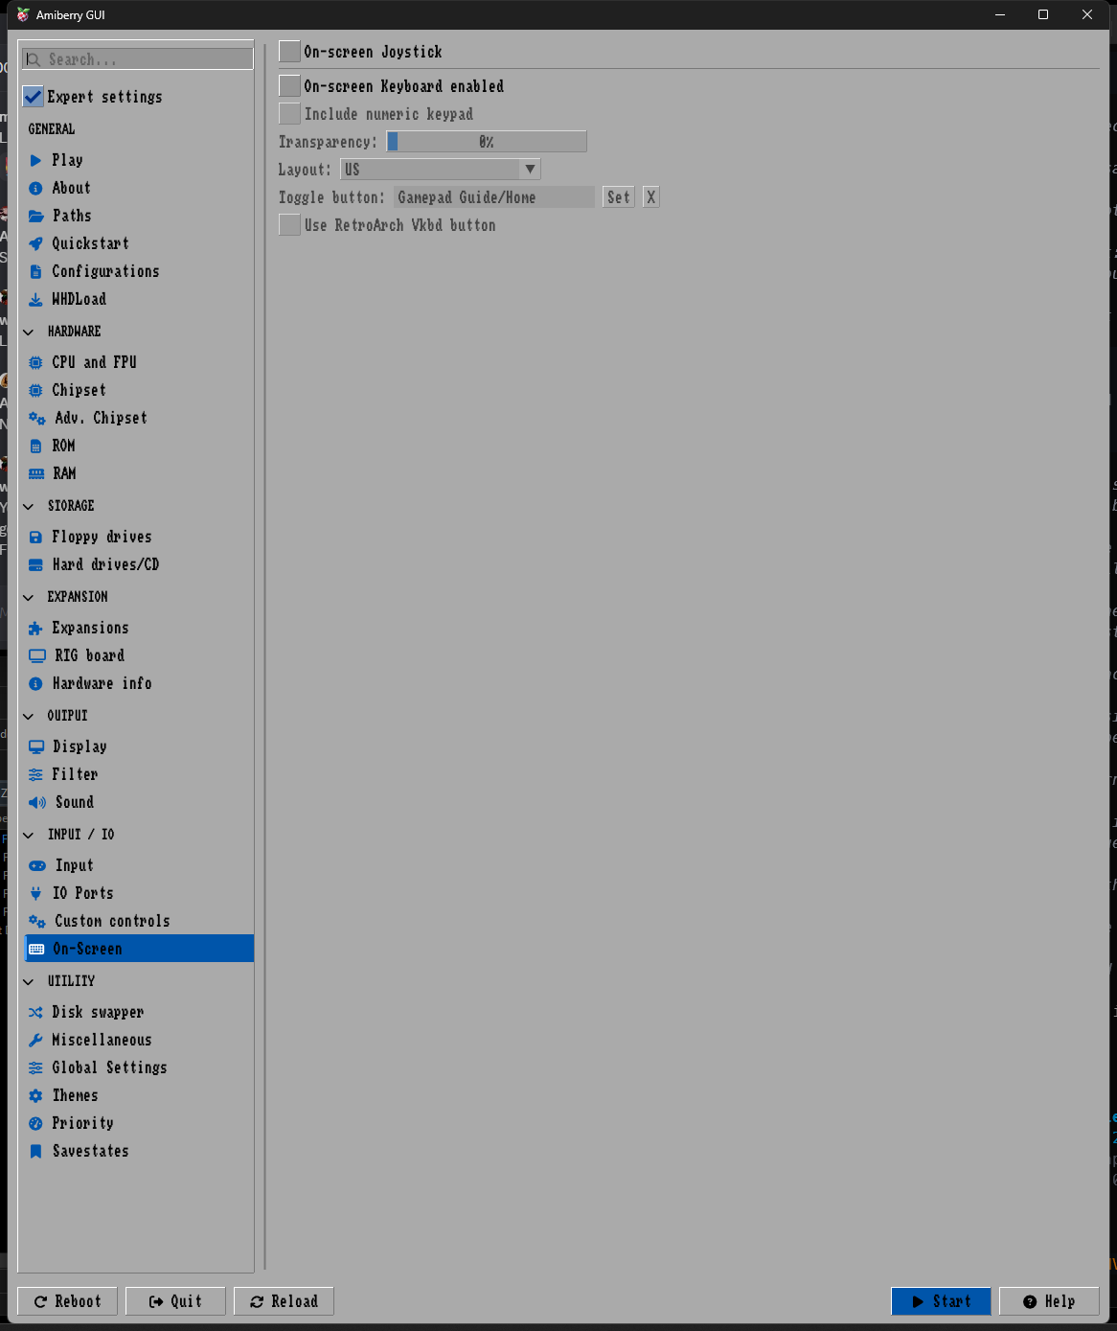Open the Layout US dropdown
The image size is (1117, 1331).
coord(441,170)
